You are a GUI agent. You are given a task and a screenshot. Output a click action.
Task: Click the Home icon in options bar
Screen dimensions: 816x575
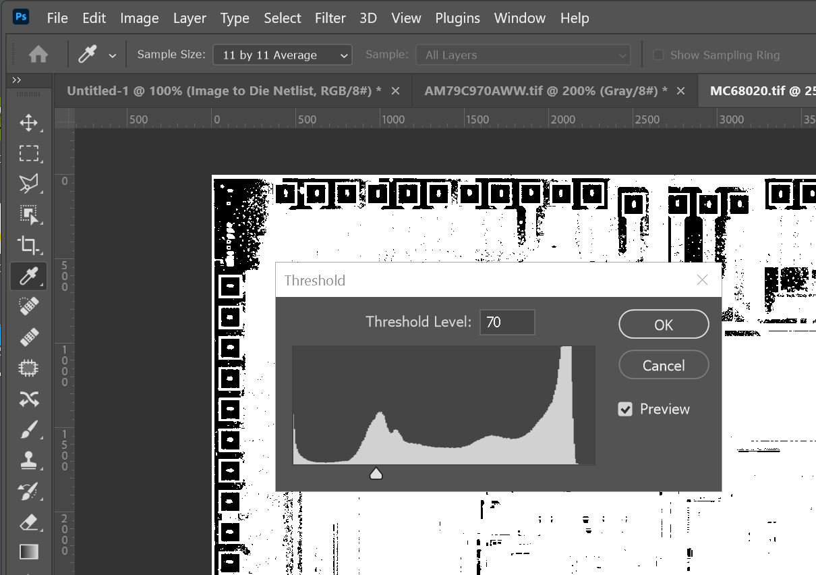(38, 55)
